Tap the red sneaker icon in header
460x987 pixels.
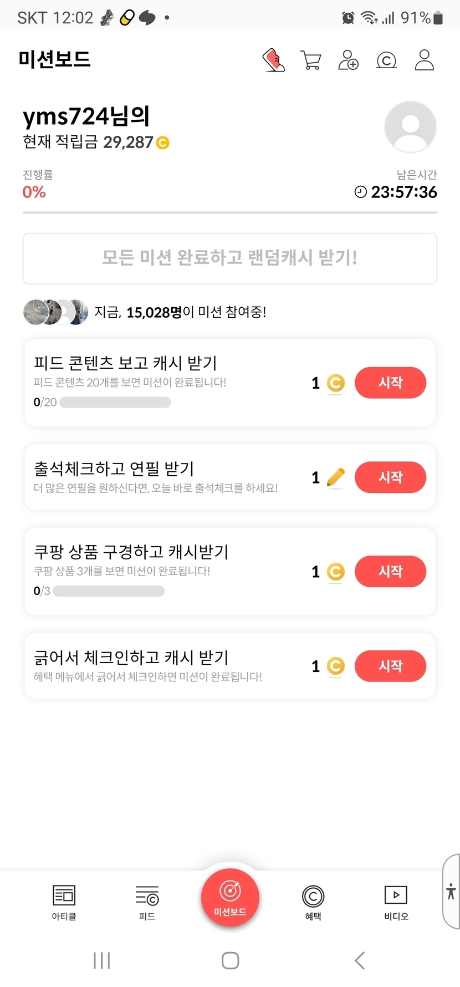tap(273, 60)
